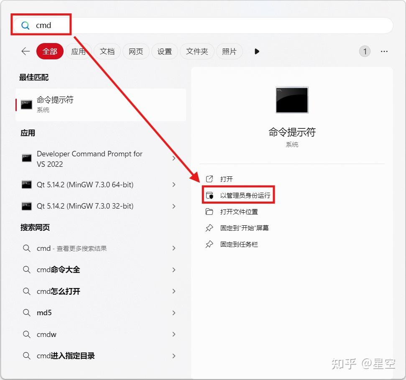
Task: Click the Qt 5.14.2 32-bit app icon
Action: pyautogui.click(x=27, y=207)
